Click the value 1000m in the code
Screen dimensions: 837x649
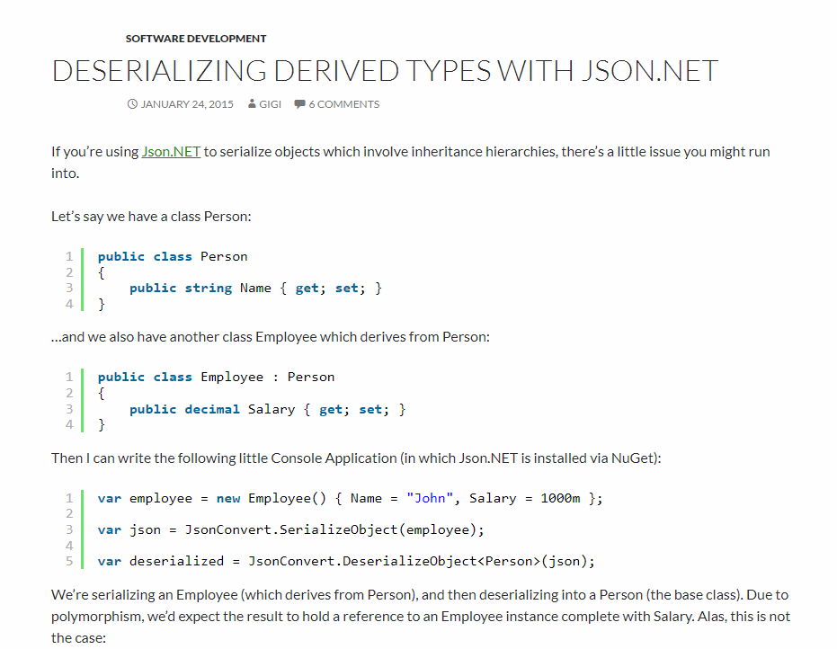pos(560,499)
